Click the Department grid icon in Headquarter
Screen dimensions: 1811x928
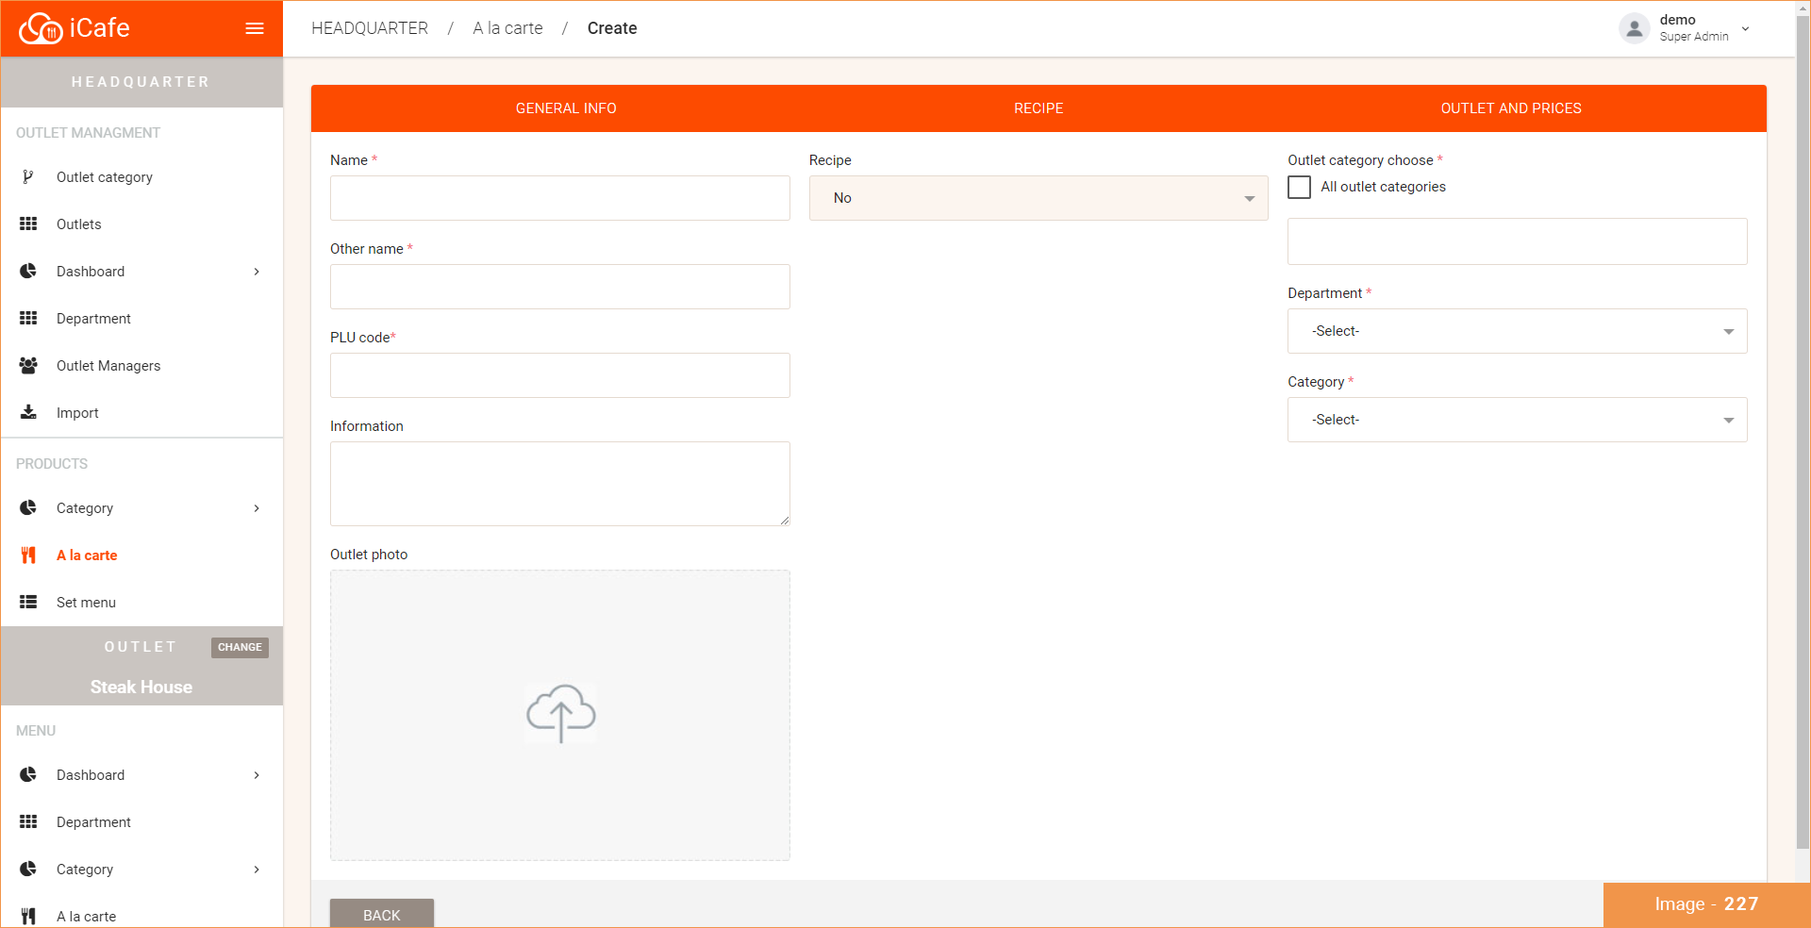(x=28, y=319)
